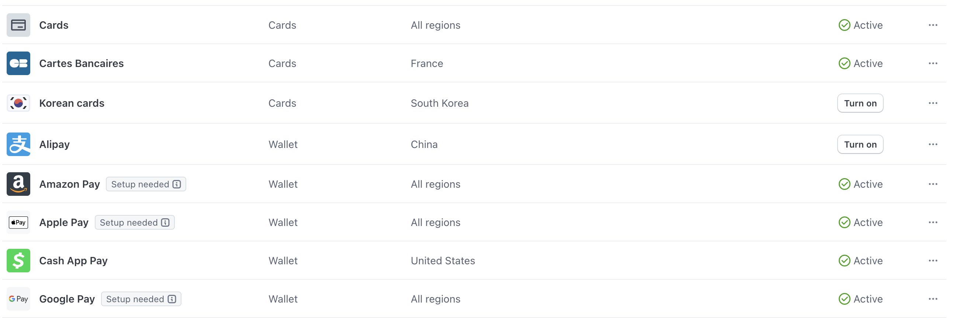The height and width of the screenshot is (318, 970).
Task: Turn on Alipay wallet
Action: [x=860, y=144]
